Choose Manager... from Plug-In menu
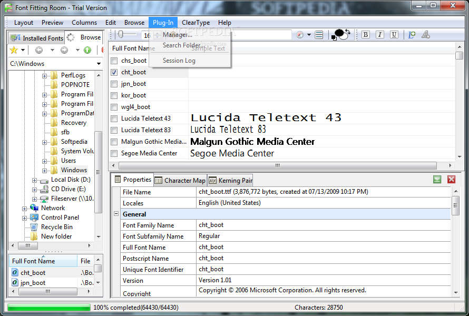This screenshot has height=316, width=469. [178, 35]
